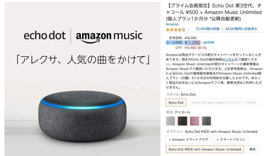Open the star rating dropdown arrow
This screenshot has width=266, height=156.
pyautogui.click(x=188, y=29)
